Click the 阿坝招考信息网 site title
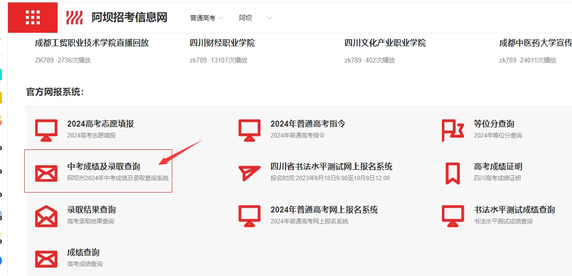The height and width of the screenshot is (276, 572). (x=129, y=17)
